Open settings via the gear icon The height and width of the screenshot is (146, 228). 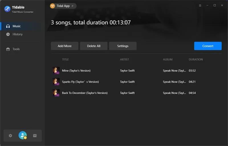10,135
